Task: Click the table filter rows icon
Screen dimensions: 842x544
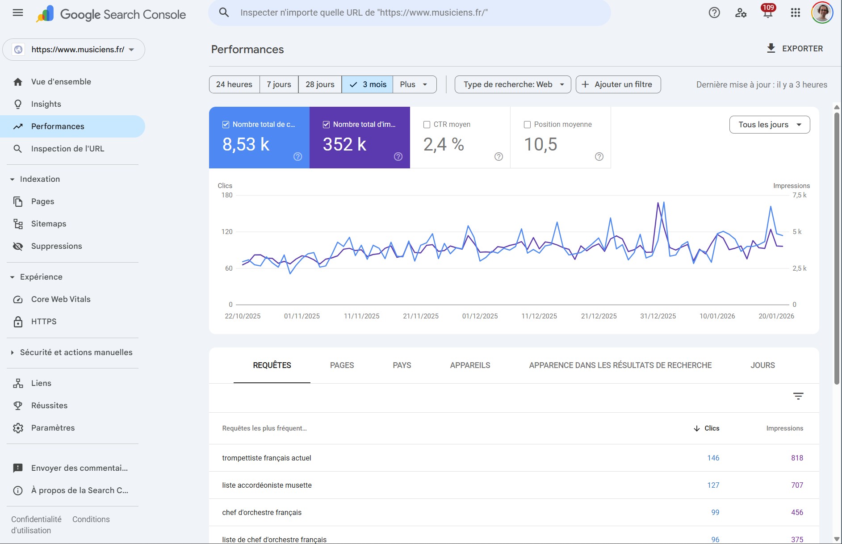Action: coord(798,396)
